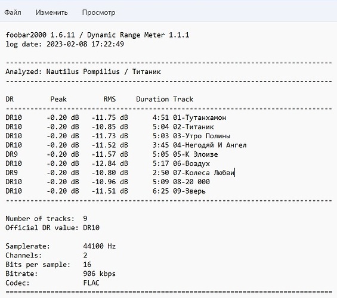Click DR10 value in Тутанхамон row

14,117
